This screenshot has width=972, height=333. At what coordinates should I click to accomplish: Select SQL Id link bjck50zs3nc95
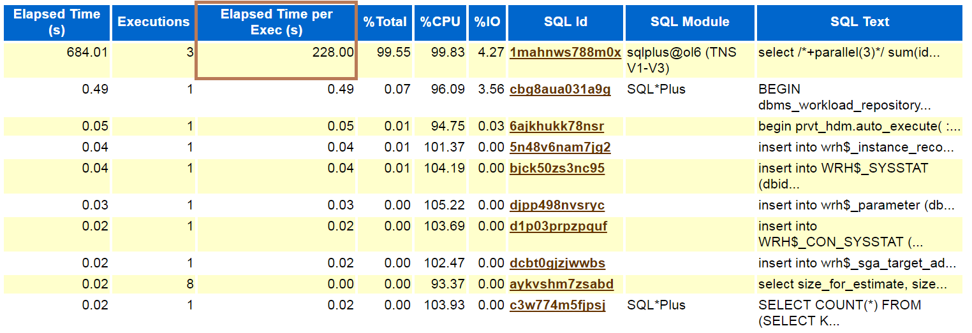[557, 169]
